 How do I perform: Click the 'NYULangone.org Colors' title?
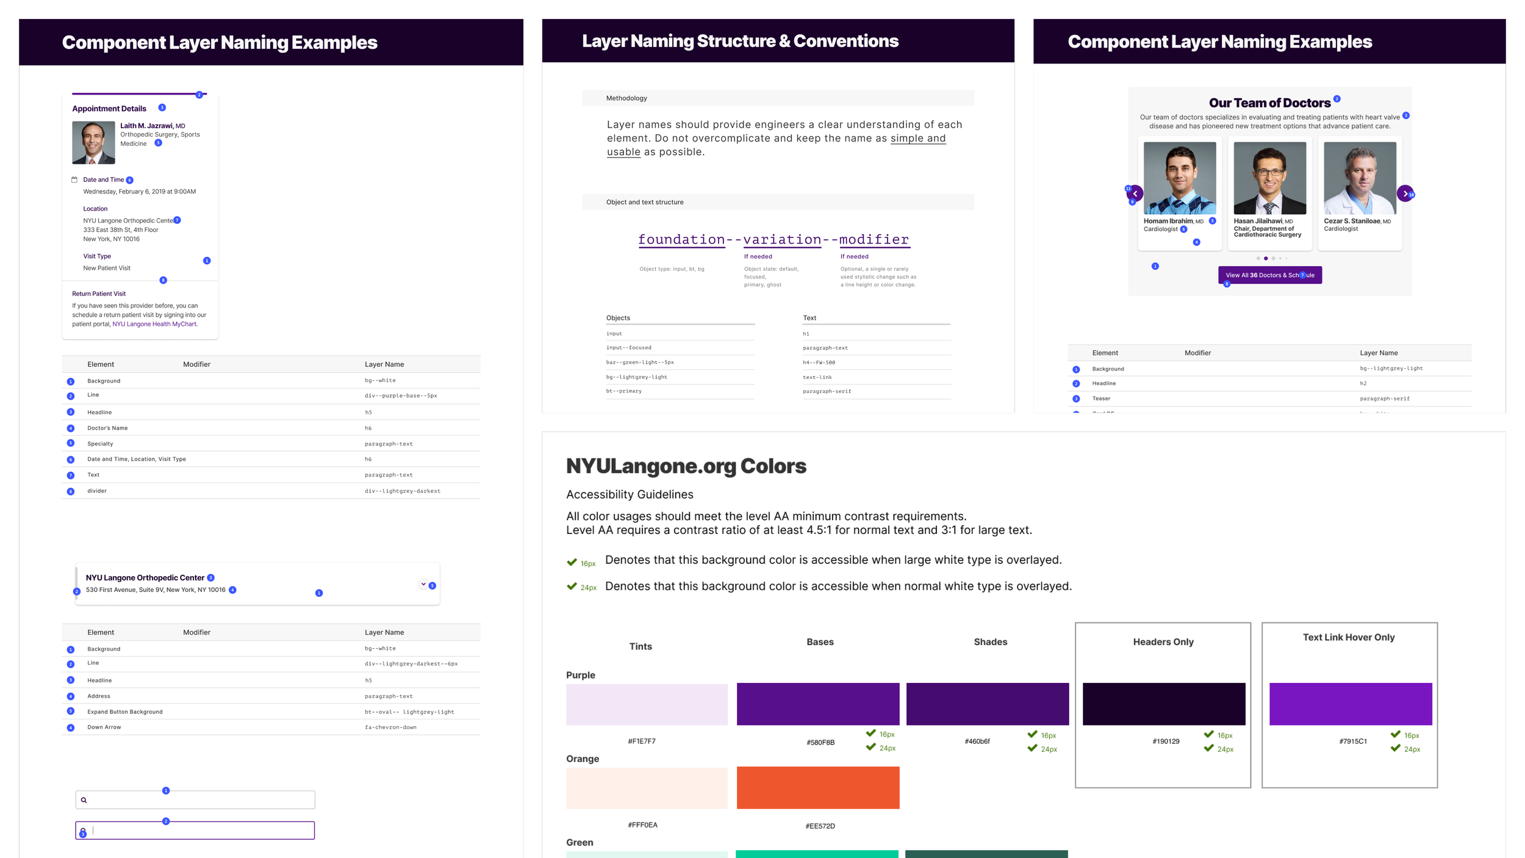click(686, 466)
